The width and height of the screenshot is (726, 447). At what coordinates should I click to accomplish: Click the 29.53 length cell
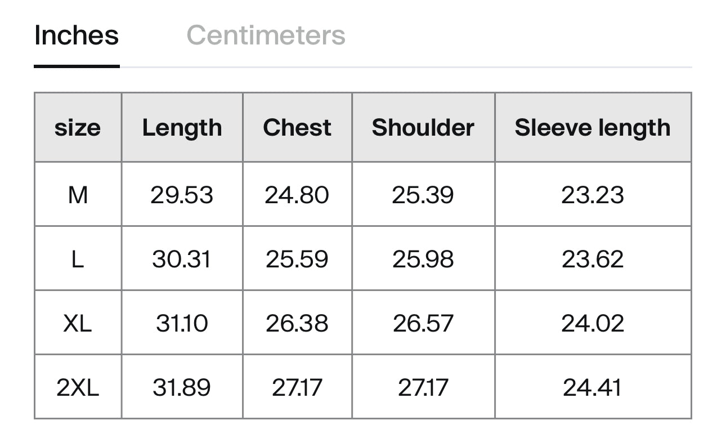tap(182, 195)
